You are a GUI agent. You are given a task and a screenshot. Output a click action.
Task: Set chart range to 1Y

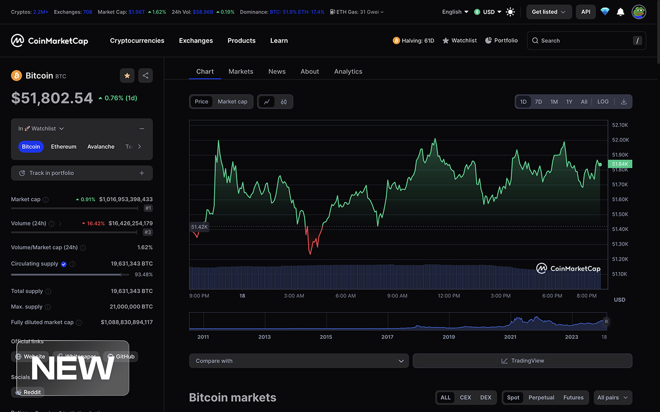click(x=569, y=101)
